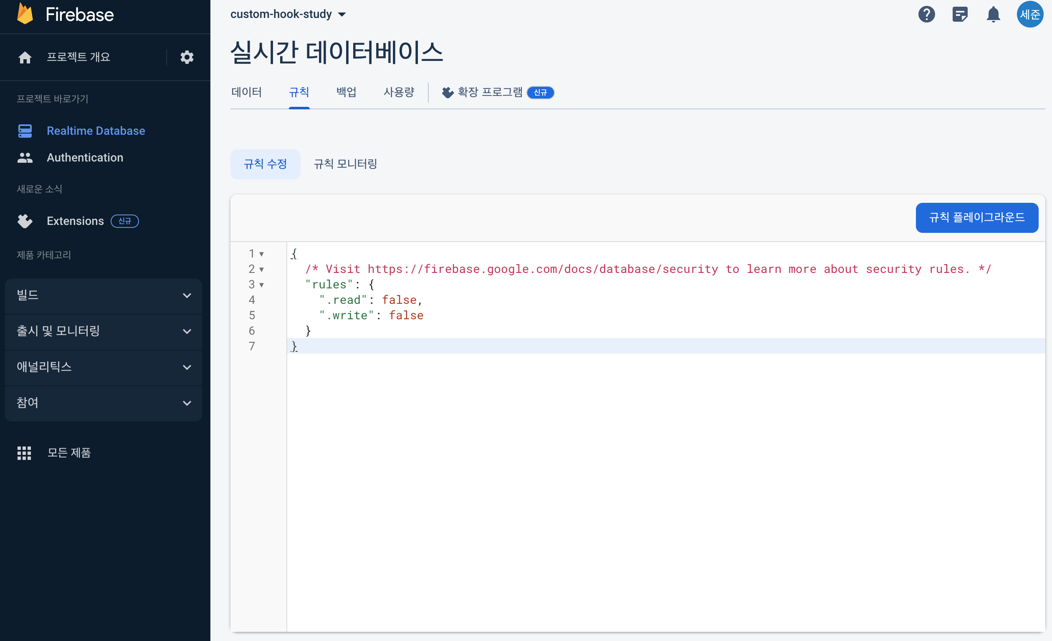Click the 규칙 플레이그라운드 button
Viewport: 1052px width, 641px height.
tap(976, 218)
